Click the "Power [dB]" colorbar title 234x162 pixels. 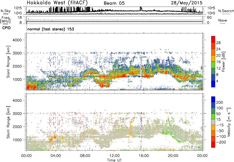click(223, 62)
